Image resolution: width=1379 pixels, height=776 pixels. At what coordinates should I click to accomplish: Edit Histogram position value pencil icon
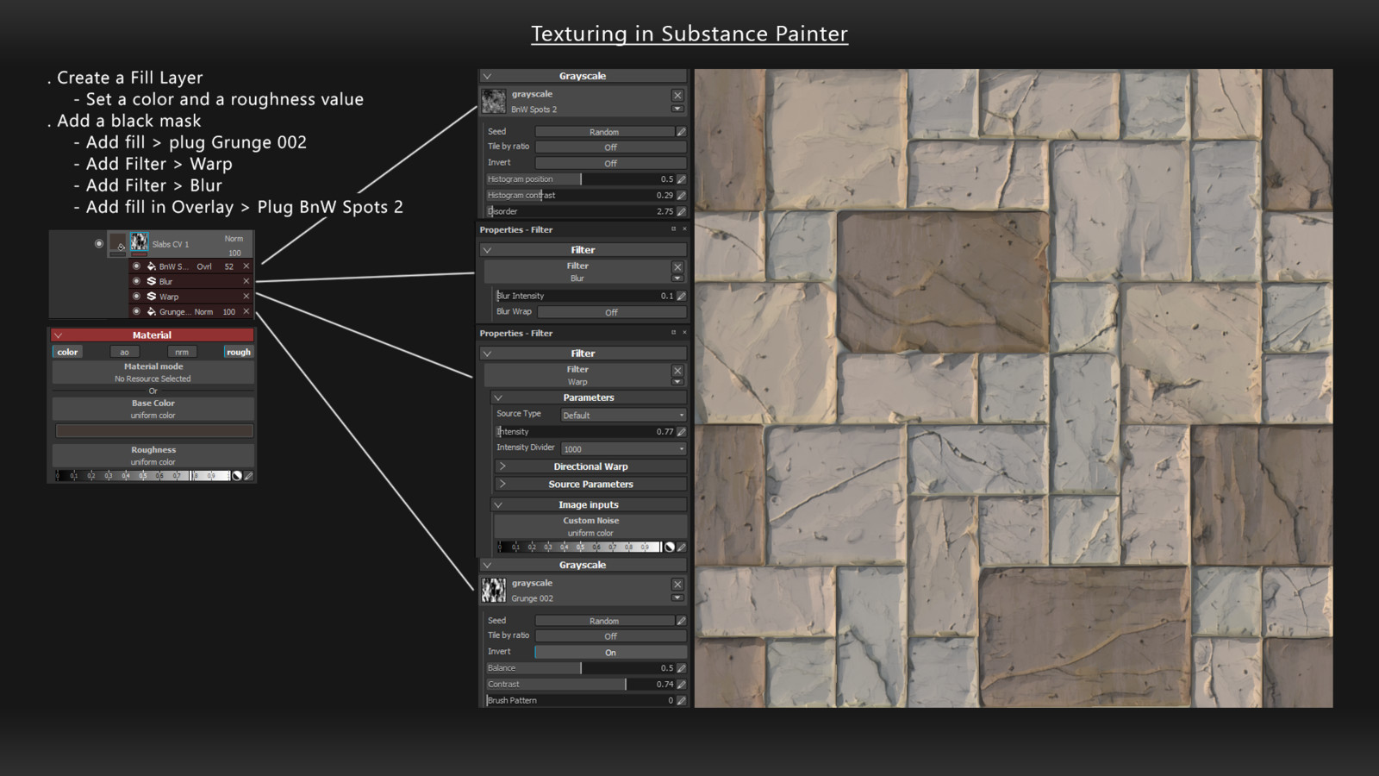(681, 179)
